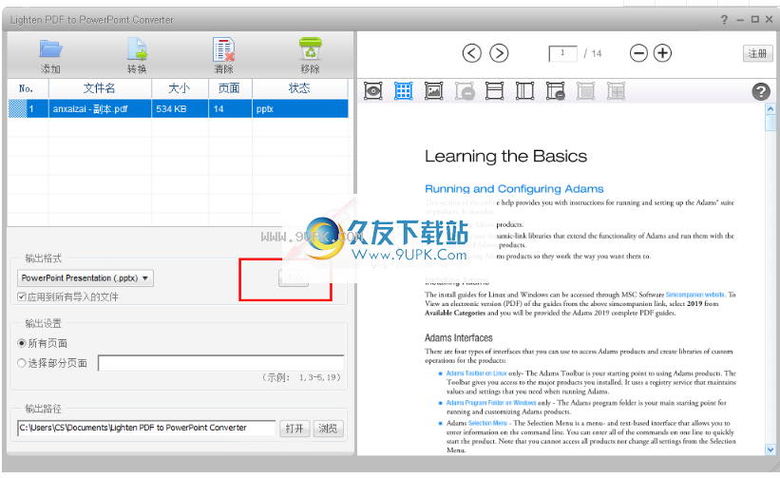Click the pptx status cell
Screen dimensions: 780x478
click(300, 108)
